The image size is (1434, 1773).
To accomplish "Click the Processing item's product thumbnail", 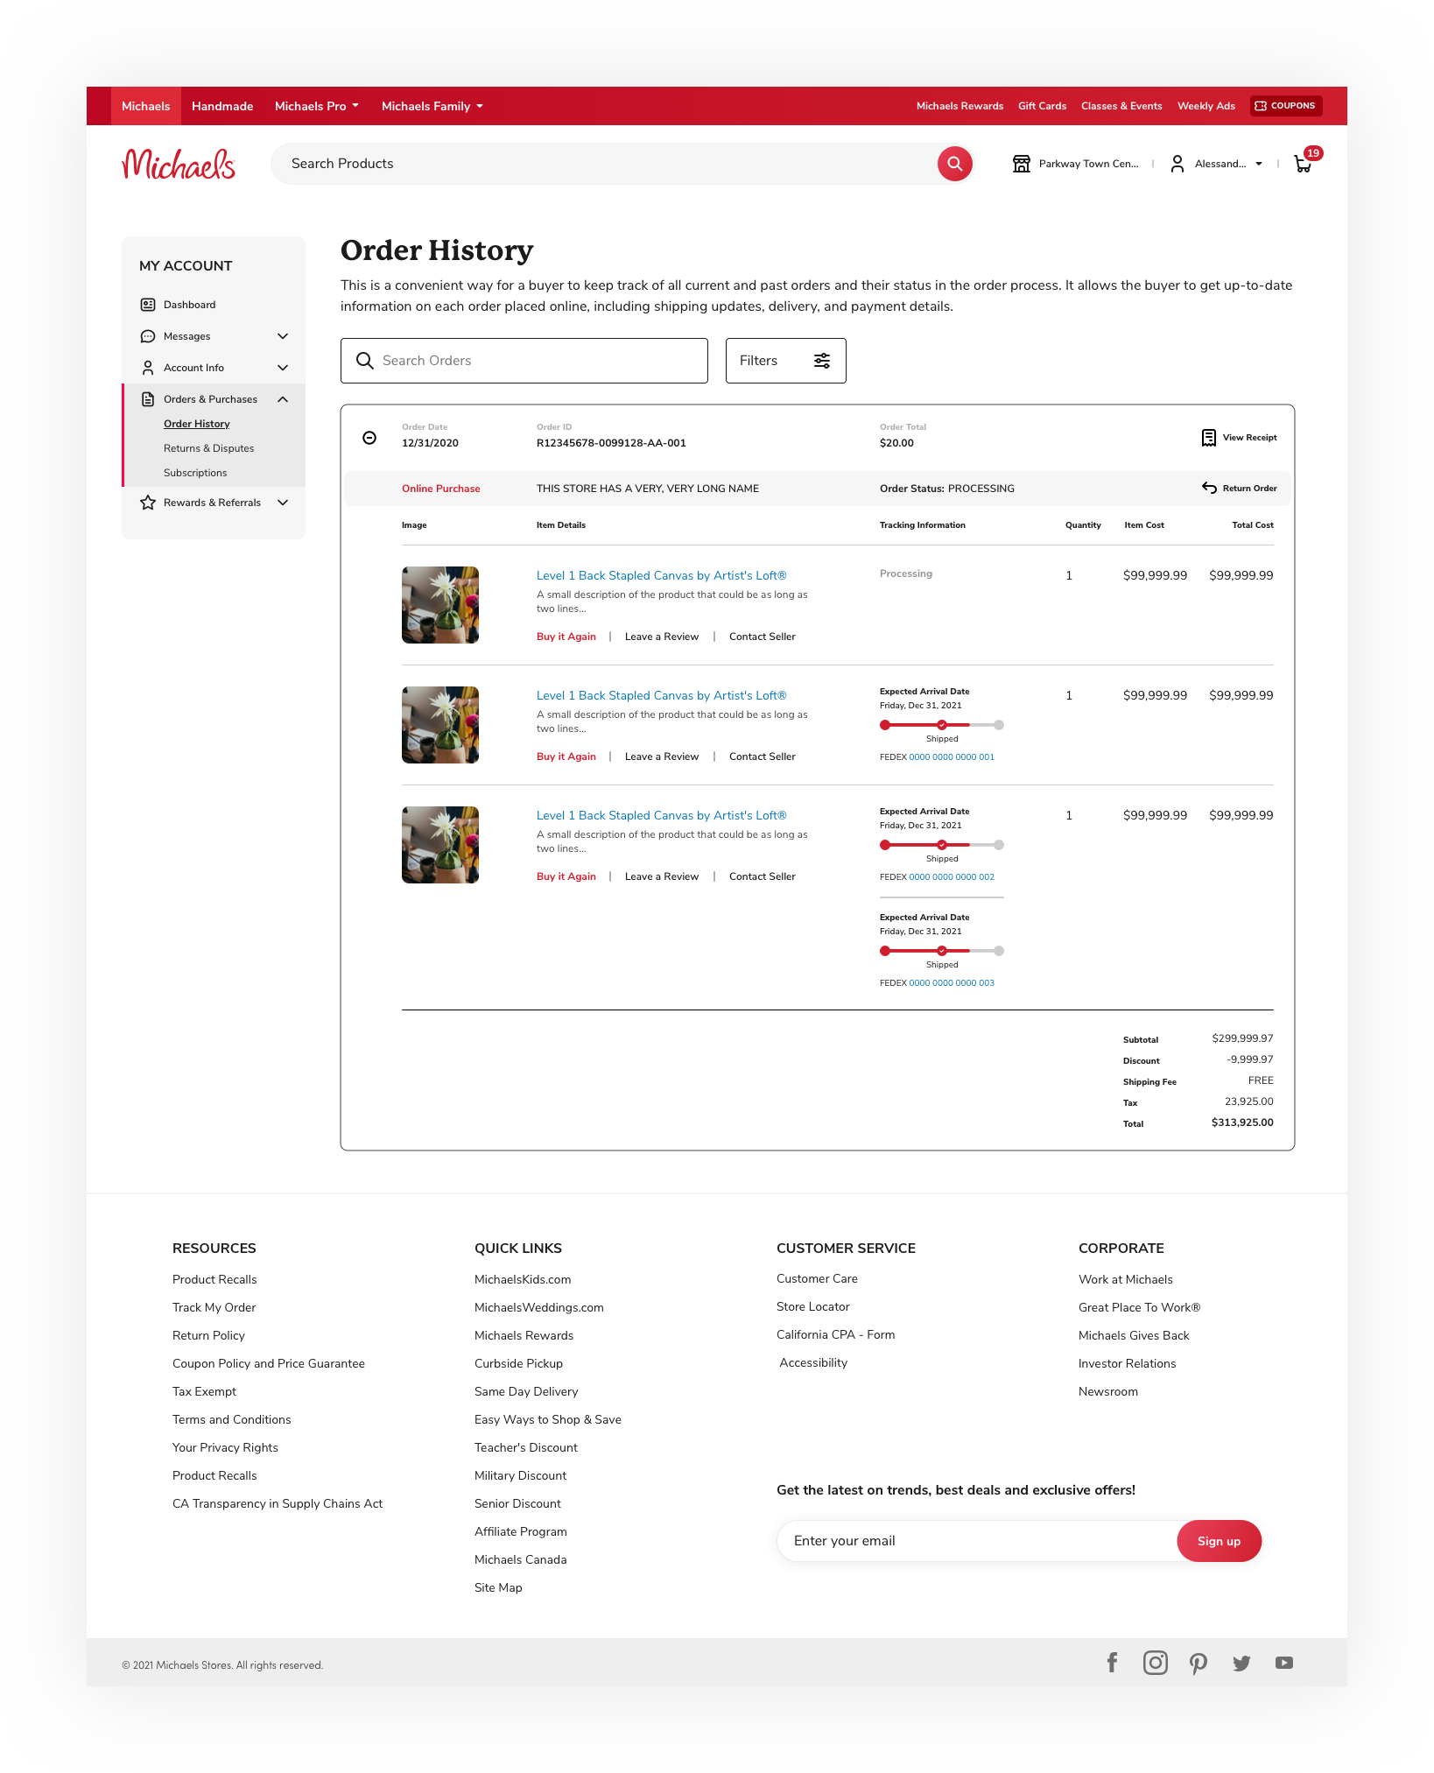I will tap(440, 605).
